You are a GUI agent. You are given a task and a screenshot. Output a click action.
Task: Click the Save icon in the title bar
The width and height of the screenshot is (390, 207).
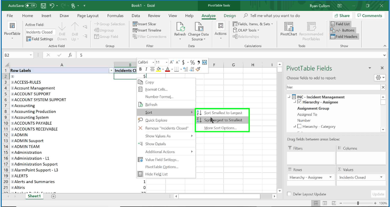43,5
